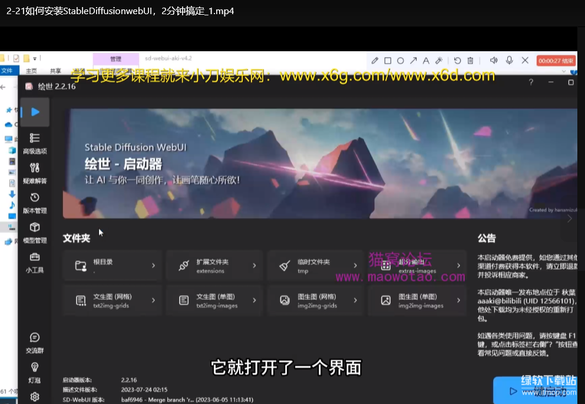The image size is (585, 404).
Task: Select the highlighter tool in recorder toolbar
Action: [439, 61]
